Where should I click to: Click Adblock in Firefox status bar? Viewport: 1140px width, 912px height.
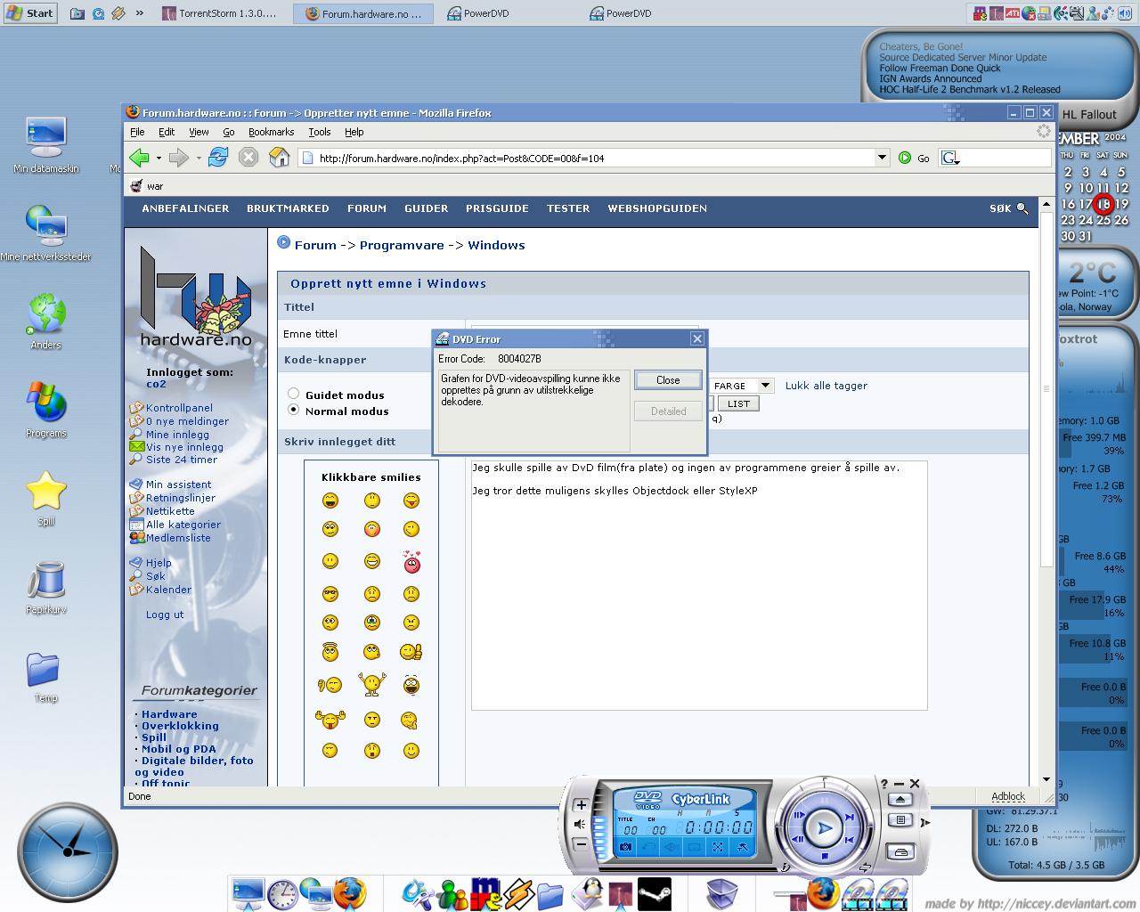pyautogui.click(x=1008, y=796)
